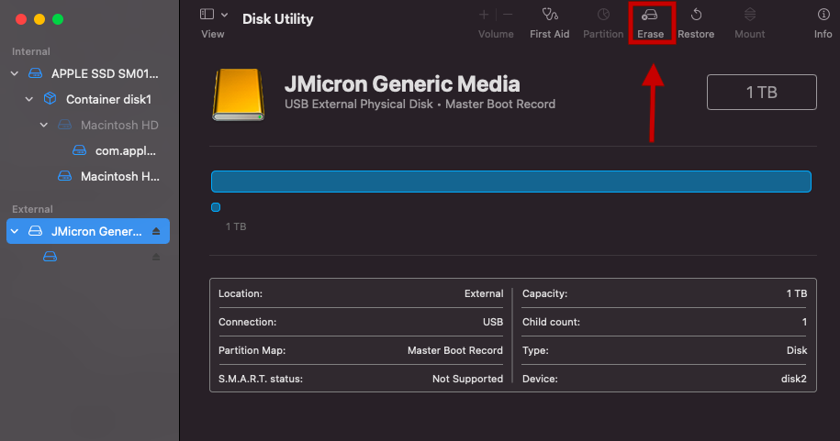Select JMicron Gener... external disk
This screenshot has height=441, width=840.
pos(88,231)
